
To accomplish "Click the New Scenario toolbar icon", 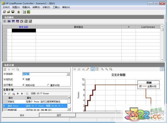I will (4, 12).
